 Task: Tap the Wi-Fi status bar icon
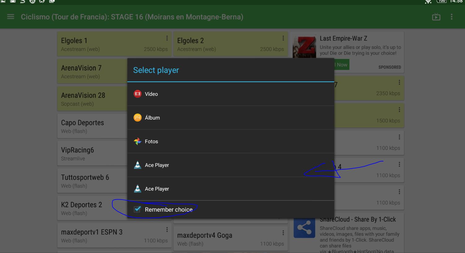click(428, 2)
